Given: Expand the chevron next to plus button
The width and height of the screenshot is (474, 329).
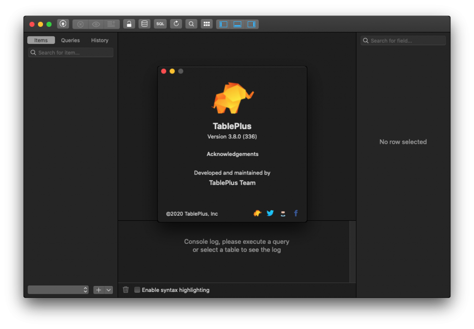Looking at the screenshot, I should point(108,290).
